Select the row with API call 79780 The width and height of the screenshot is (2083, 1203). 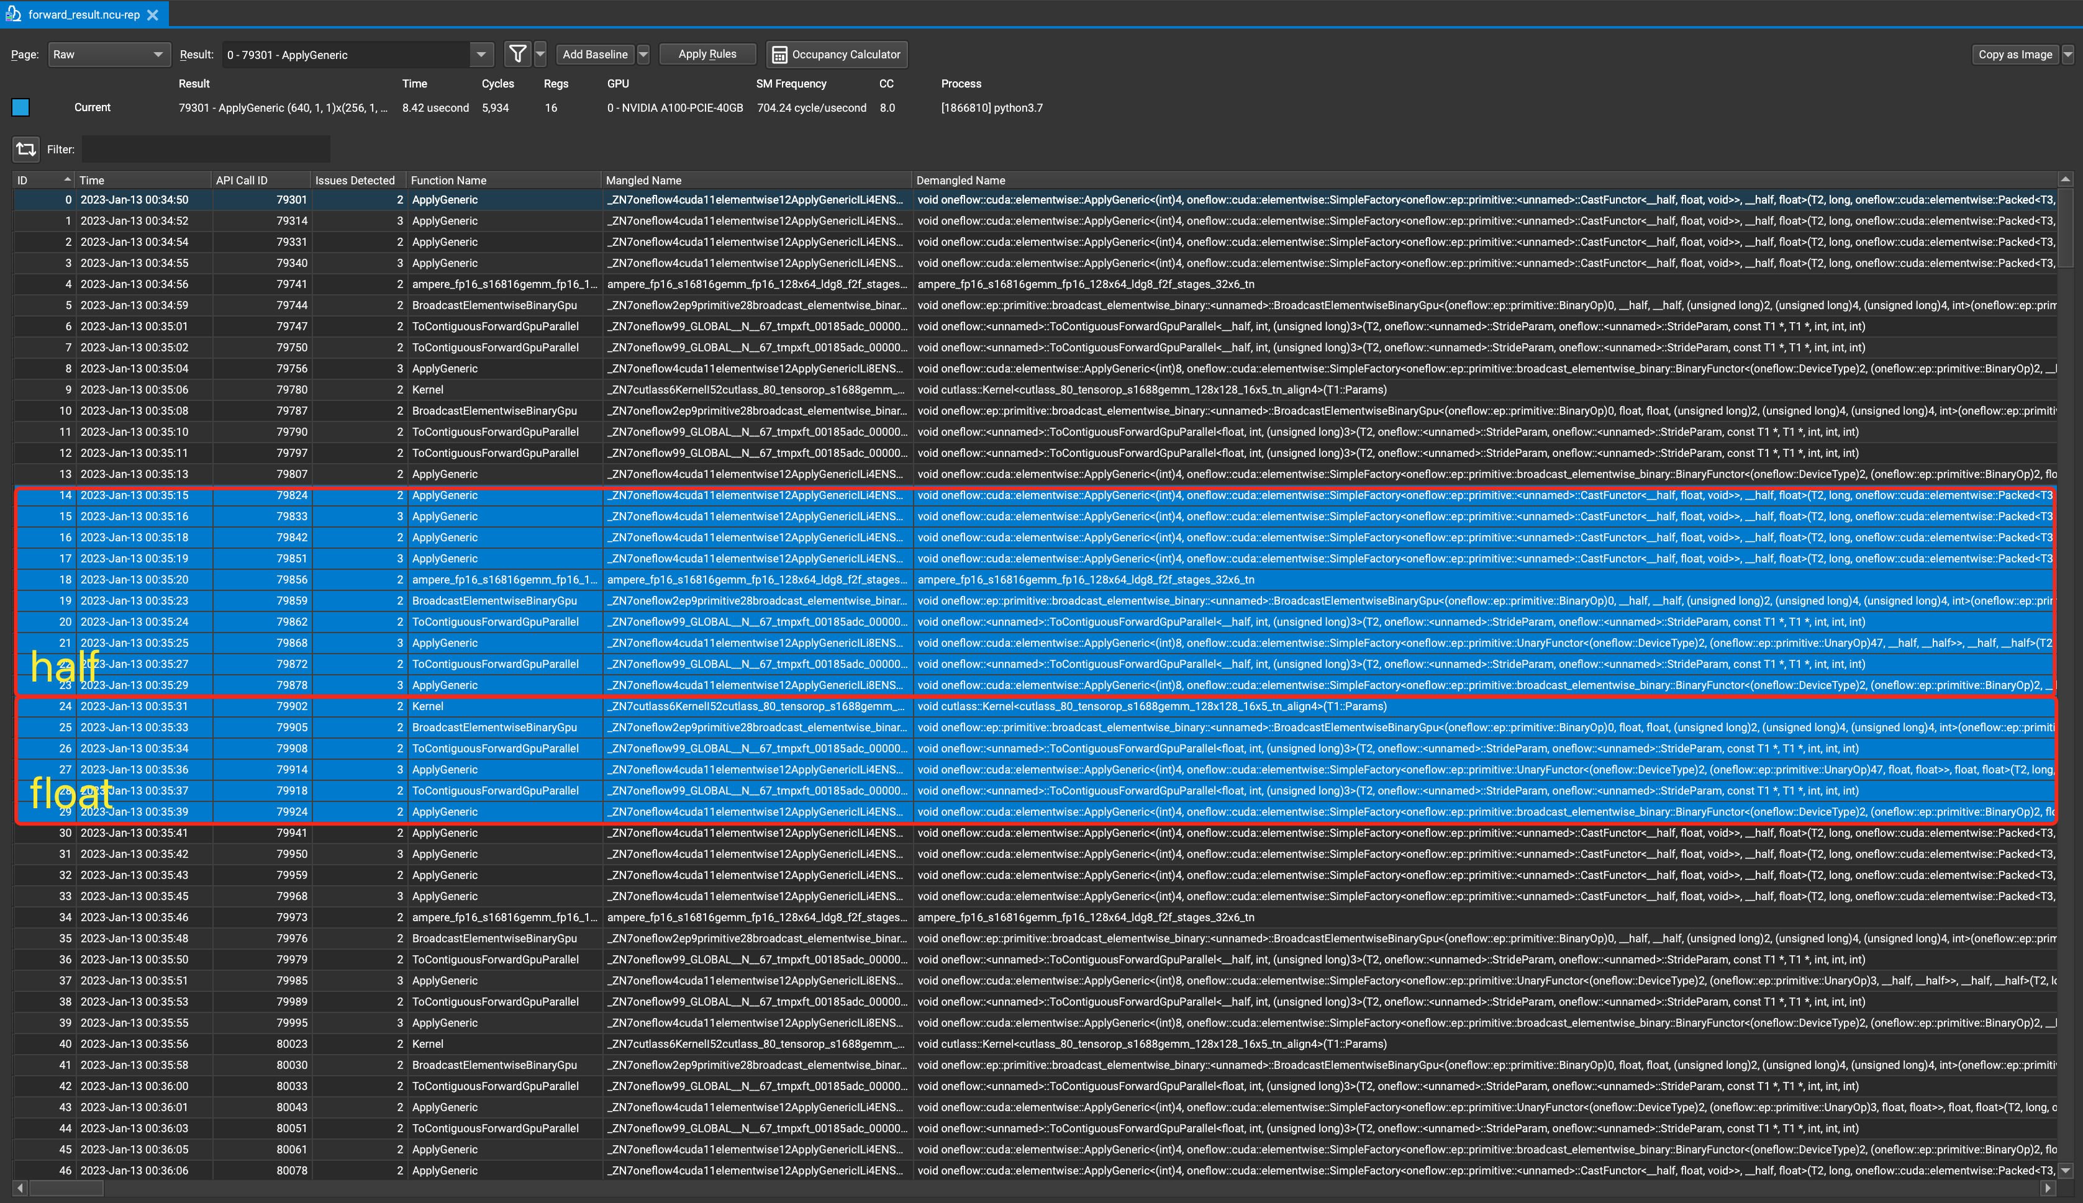(1035, 390)
